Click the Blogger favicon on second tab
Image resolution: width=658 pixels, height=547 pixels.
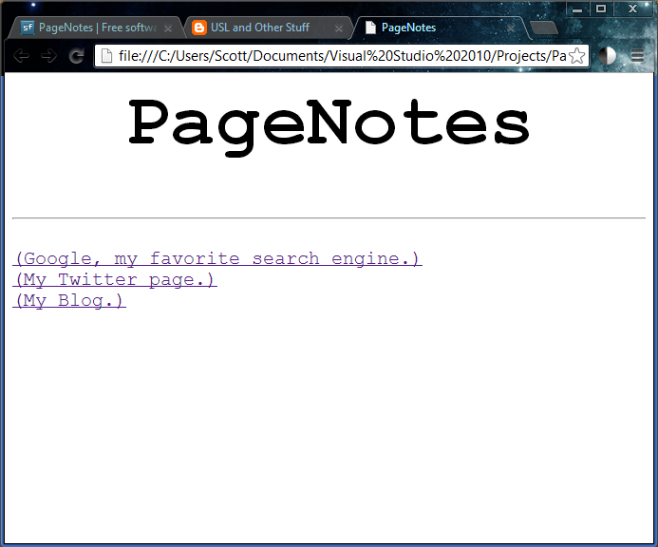(199, 28)
